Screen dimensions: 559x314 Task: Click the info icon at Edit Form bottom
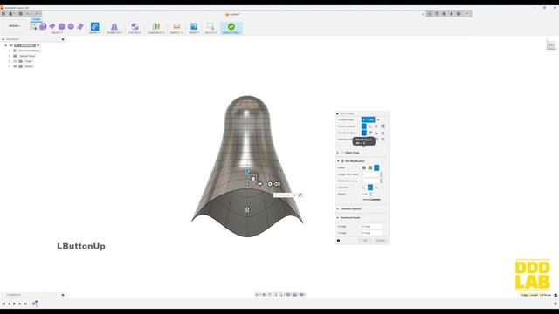pos(338,241)
